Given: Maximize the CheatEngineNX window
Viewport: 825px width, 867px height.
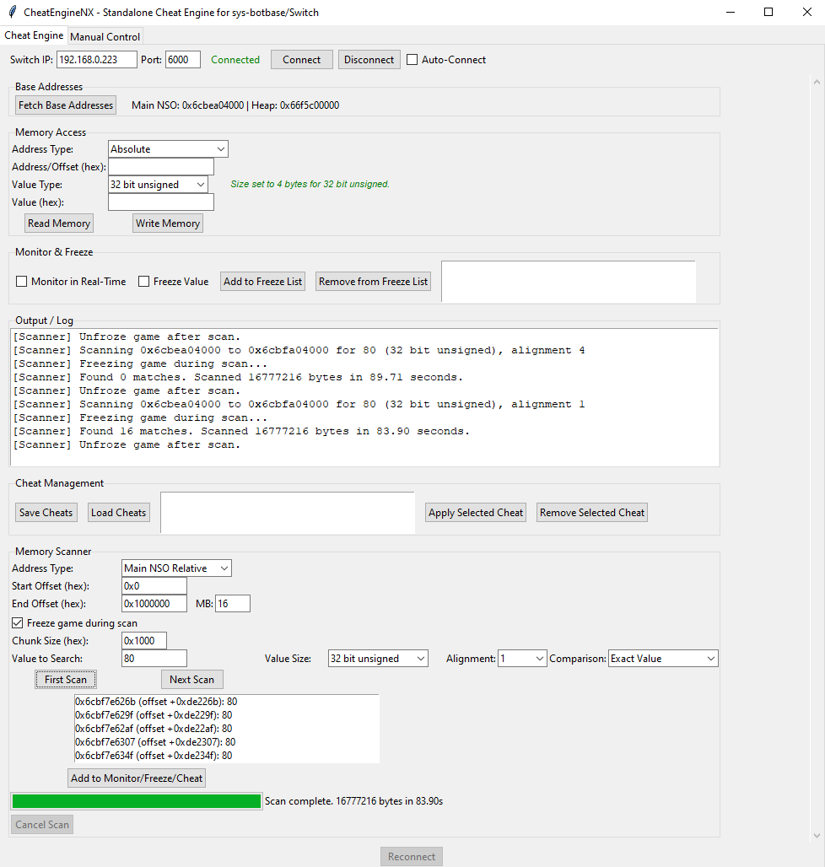Looking at the screenshot, I should click(x=768, y=12).
